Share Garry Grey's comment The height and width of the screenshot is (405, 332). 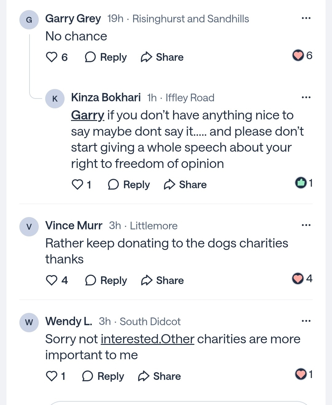[x=162, y=57]
